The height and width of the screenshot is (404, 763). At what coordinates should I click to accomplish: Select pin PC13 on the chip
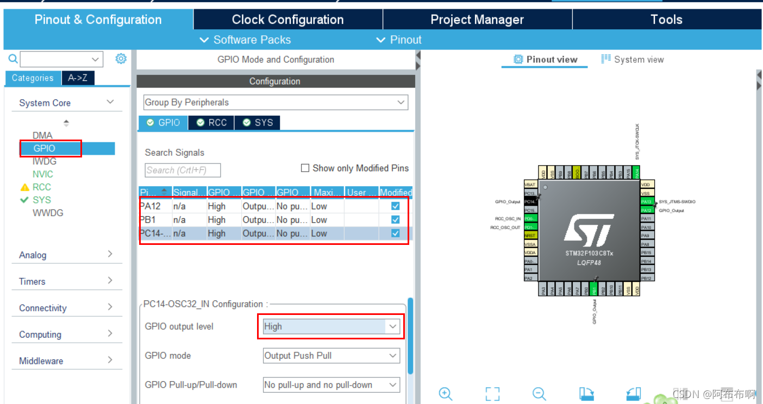[x=531, y=193]
